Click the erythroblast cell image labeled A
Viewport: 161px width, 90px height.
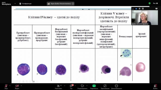coord(23,69)
